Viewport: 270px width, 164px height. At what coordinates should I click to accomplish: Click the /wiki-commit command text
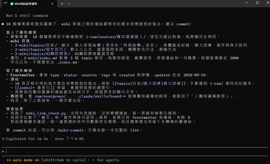pyautogui.click(x=70, y=130)
